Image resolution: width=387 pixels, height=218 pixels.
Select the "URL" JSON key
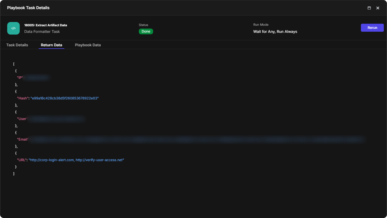coord(22,160)
